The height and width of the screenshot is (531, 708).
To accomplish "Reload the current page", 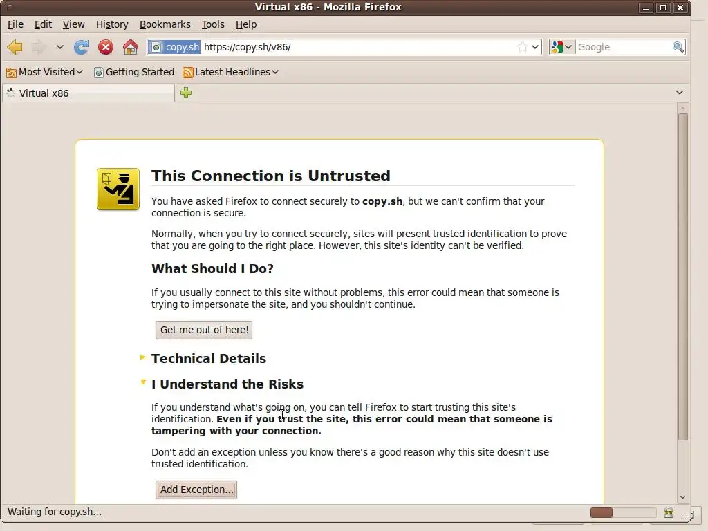I will (x=82, y=47).
